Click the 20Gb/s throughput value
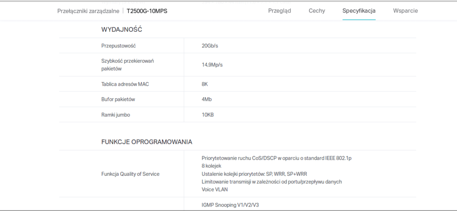The height and width of the screenshot is (211, 457). [210, 46]
